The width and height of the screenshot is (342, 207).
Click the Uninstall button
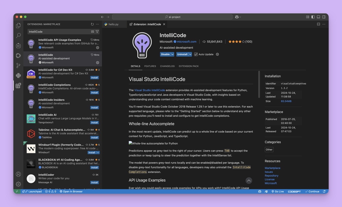[x=182, y=54]
